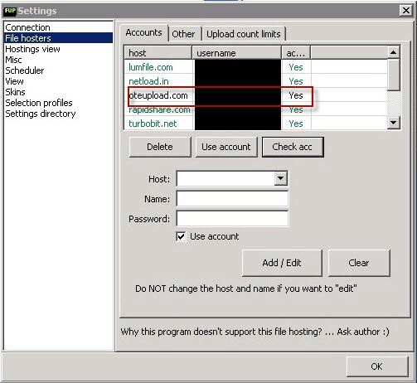Click the Use account button
This screenshot has height=383, width=417.
tap(226, 147)
